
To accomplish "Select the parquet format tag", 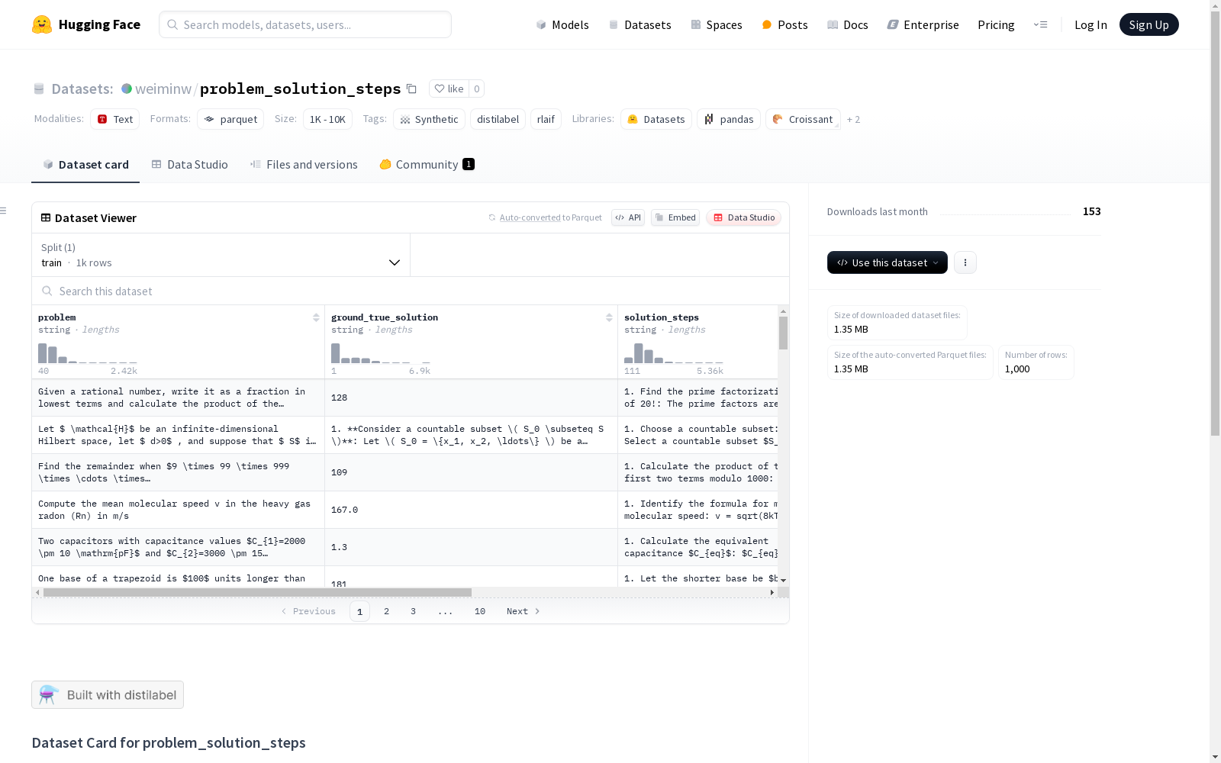I will [230, 119].
